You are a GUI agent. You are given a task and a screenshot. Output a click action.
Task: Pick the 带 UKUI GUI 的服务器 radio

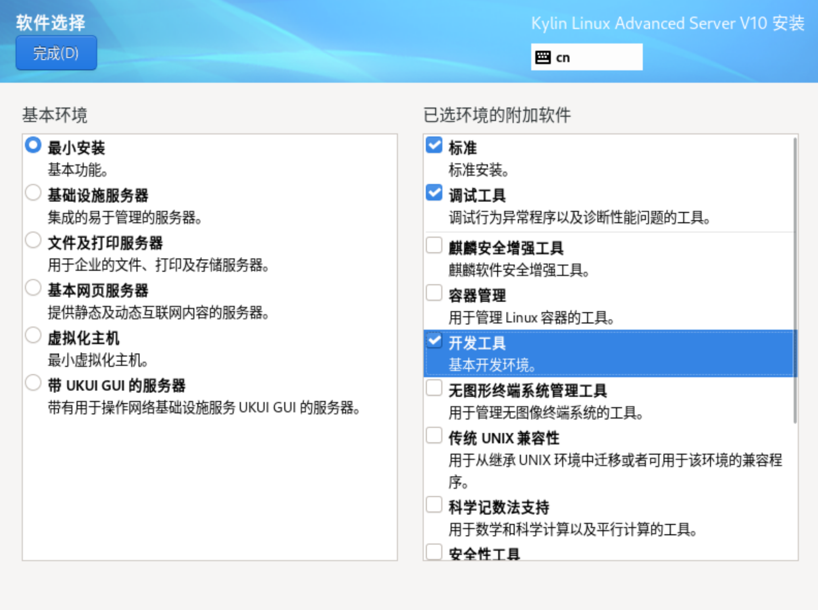point(33,382)
